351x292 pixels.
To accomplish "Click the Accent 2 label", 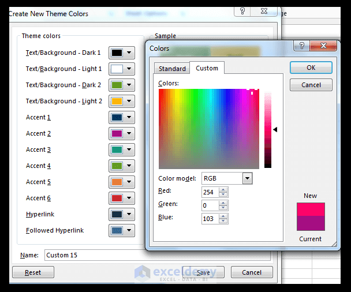I will tap(38, 133).
